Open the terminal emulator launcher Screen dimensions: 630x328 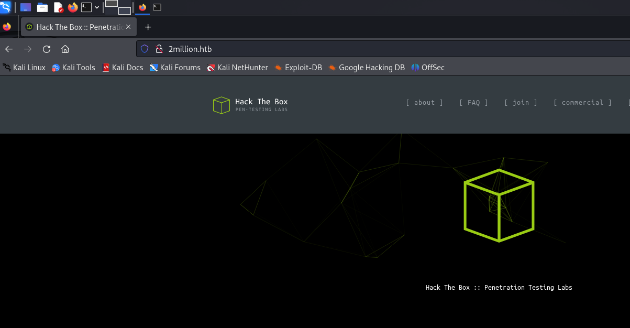[86, 7]
